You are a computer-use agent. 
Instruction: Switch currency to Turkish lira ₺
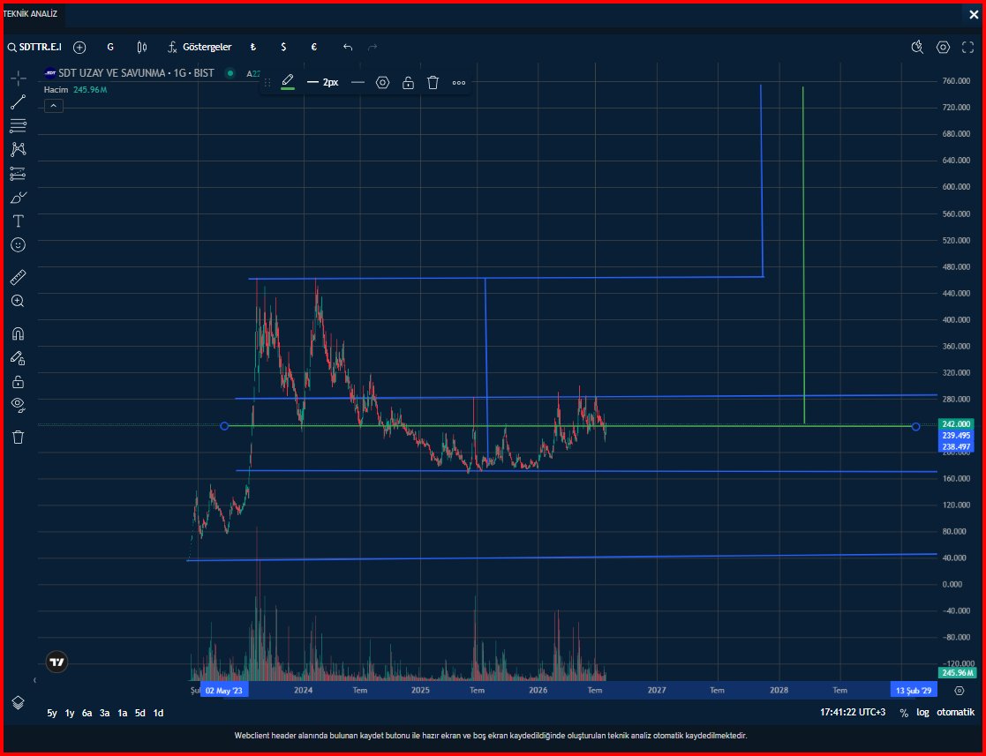click(x=252, y=47)
